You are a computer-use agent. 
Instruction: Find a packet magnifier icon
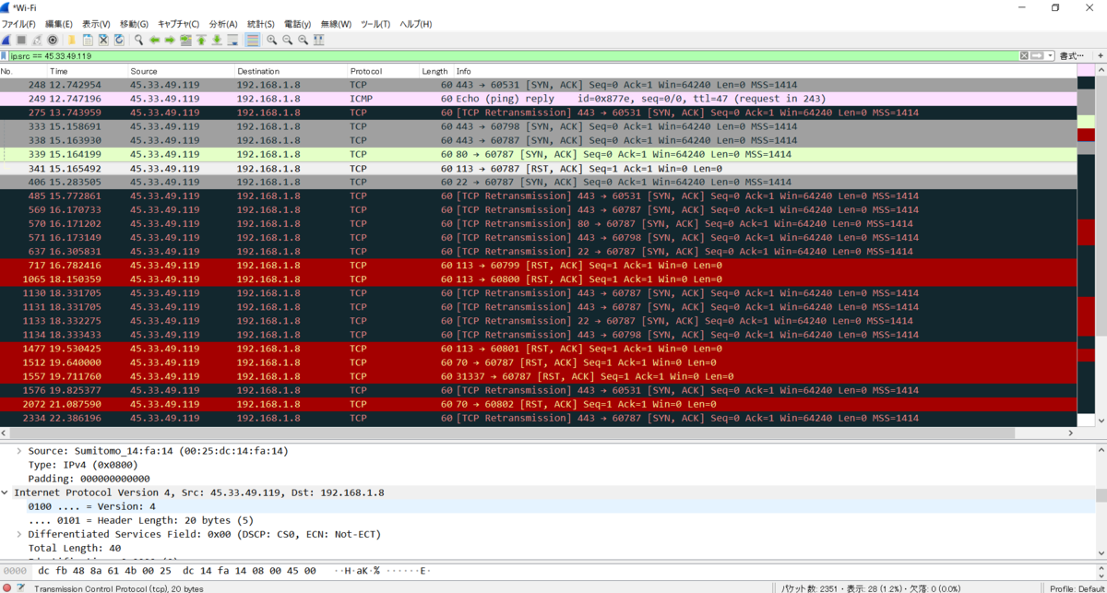click(138, 40)
